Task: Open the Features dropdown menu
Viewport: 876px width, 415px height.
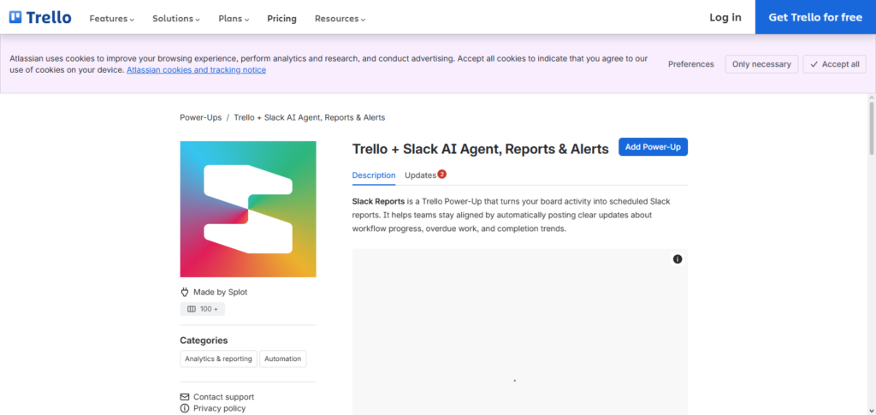Action: coord(112,19)
